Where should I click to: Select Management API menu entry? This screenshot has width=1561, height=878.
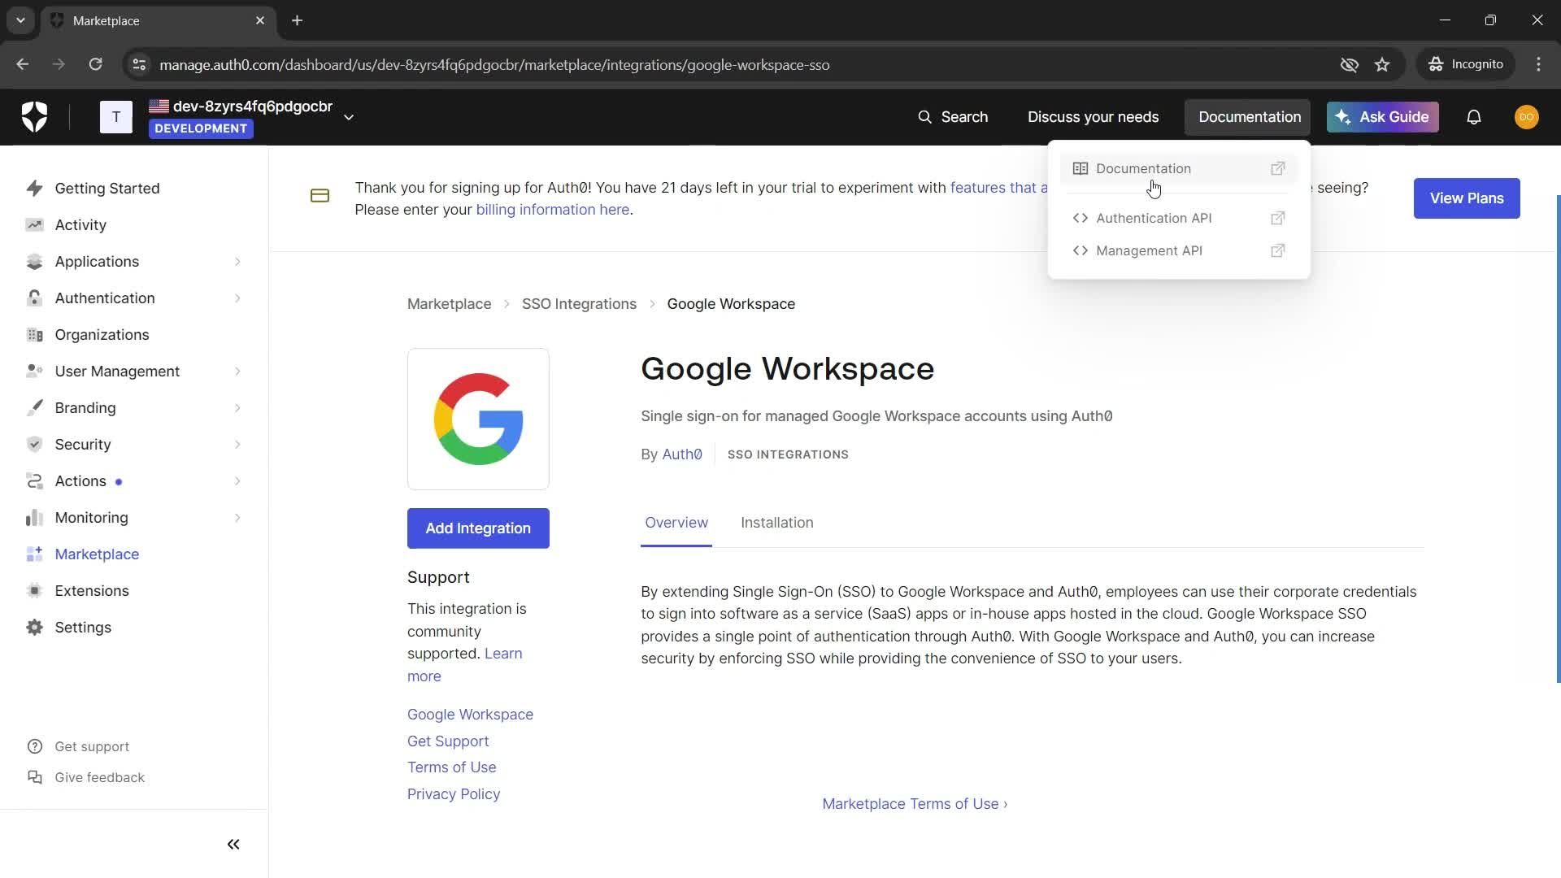1179,250
